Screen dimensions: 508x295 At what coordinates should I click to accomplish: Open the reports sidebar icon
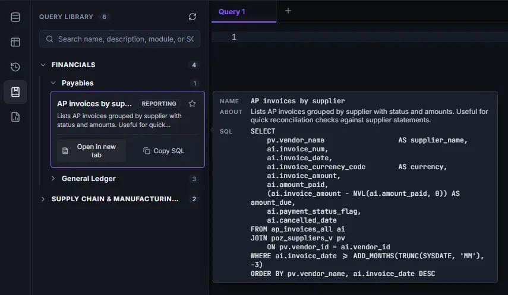pyautogui.click(x=15, y=117)
